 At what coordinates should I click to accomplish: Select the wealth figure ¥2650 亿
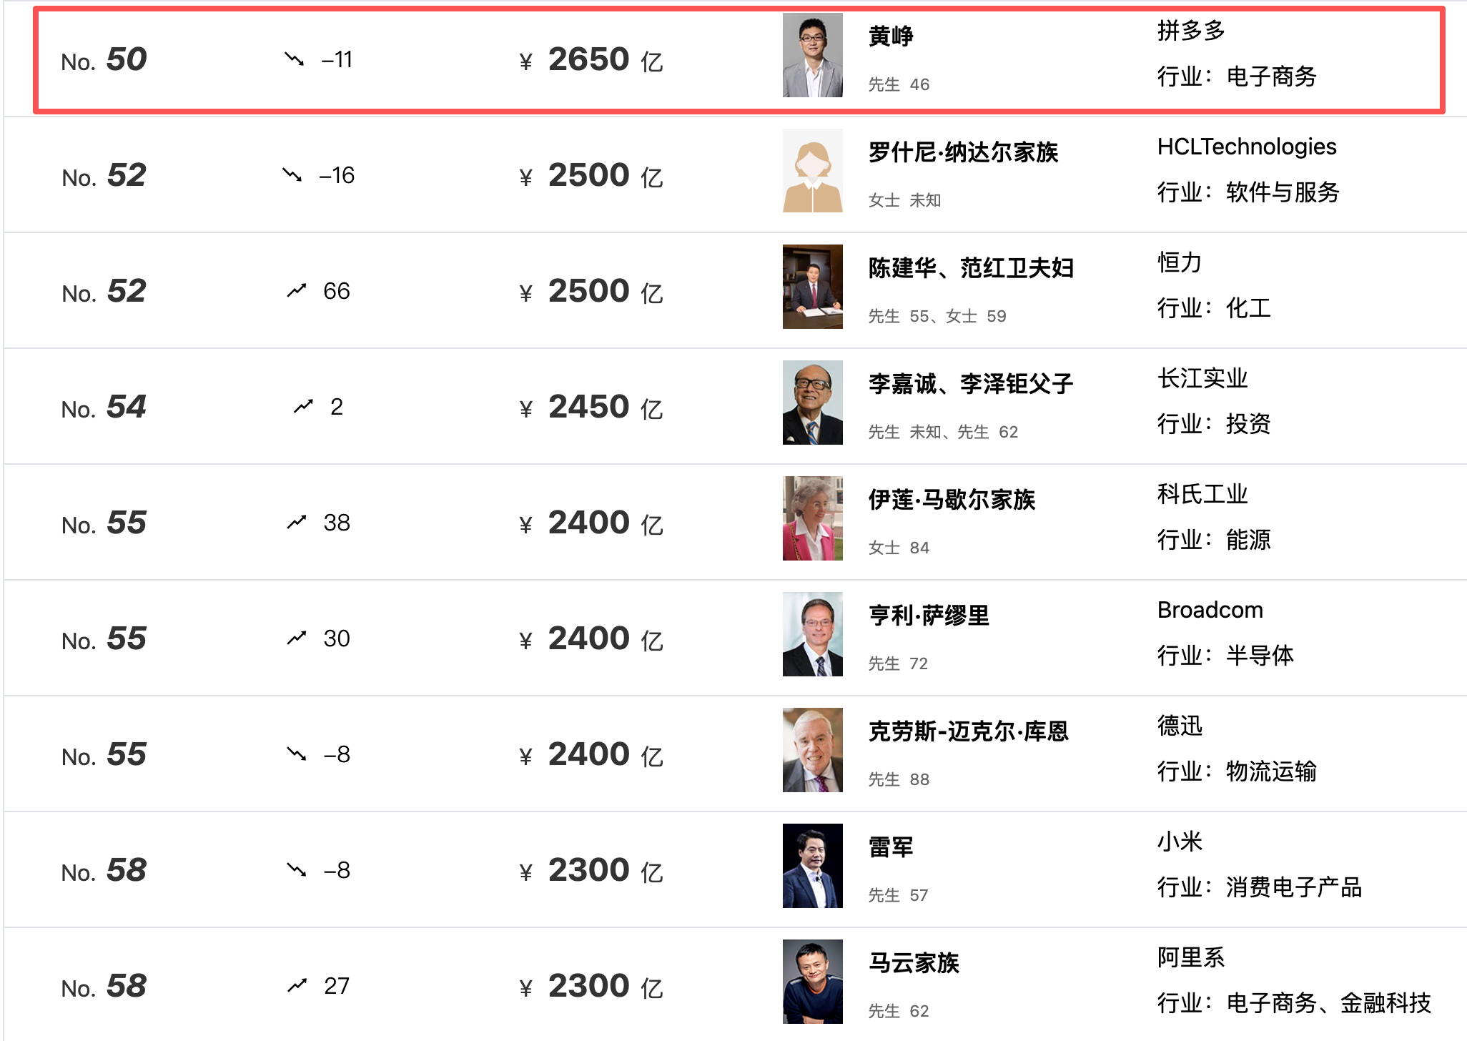click(x=591, y=59)
